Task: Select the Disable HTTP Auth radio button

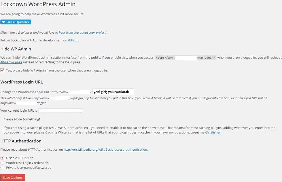Action: [x=2, y=158]
